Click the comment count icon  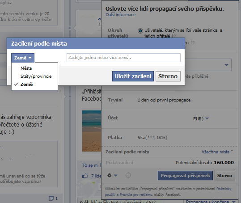[51, 198]
